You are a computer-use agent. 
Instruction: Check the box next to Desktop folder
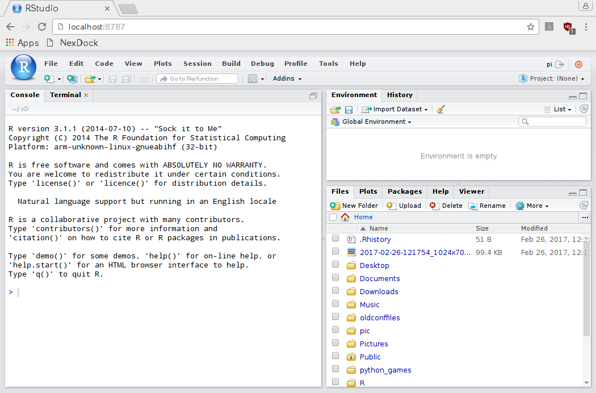335,264
